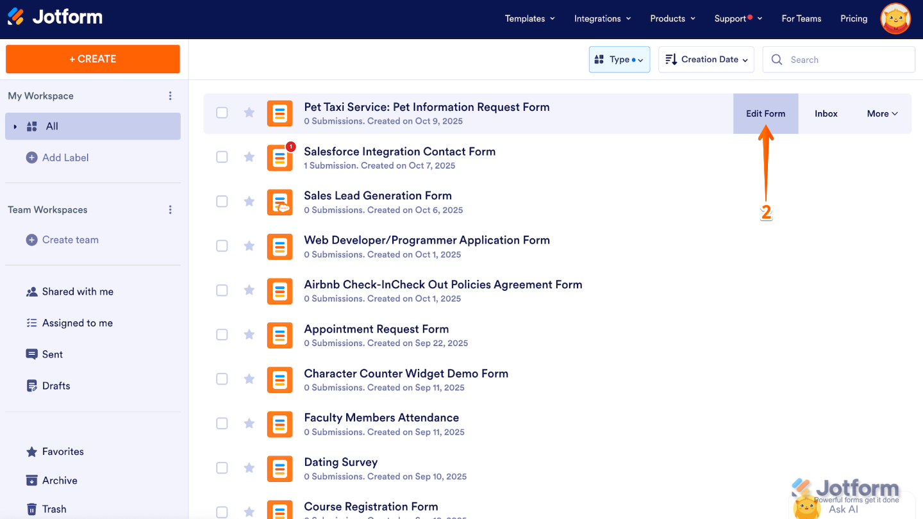Expand the More options for Pet Taxi form

[x=882, y=113]
